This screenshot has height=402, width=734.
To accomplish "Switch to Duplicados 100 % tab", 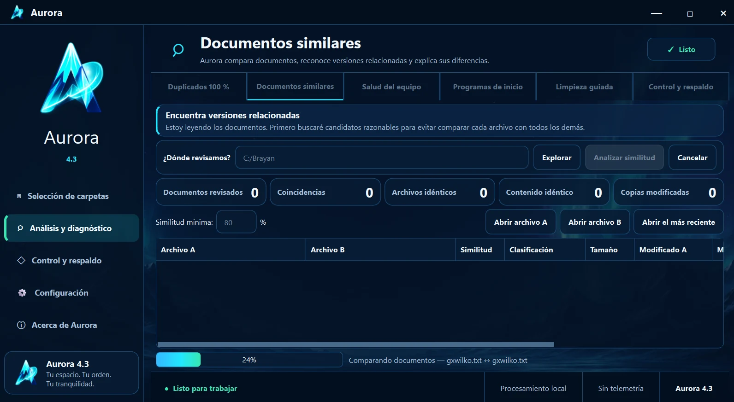I will pos(199,87).
